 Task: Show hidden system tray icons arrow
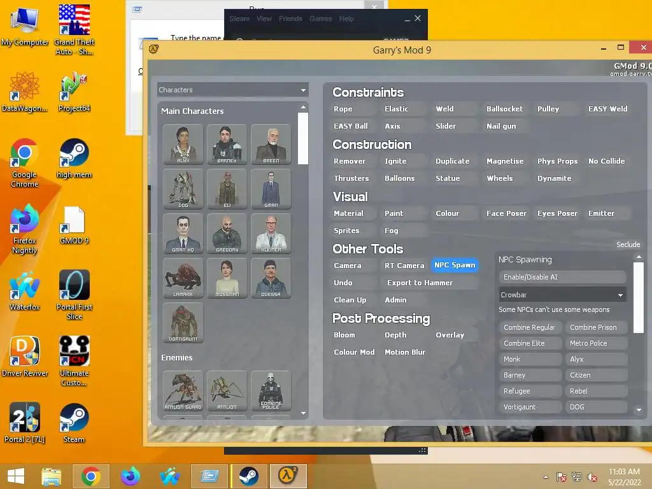[546, 477]
